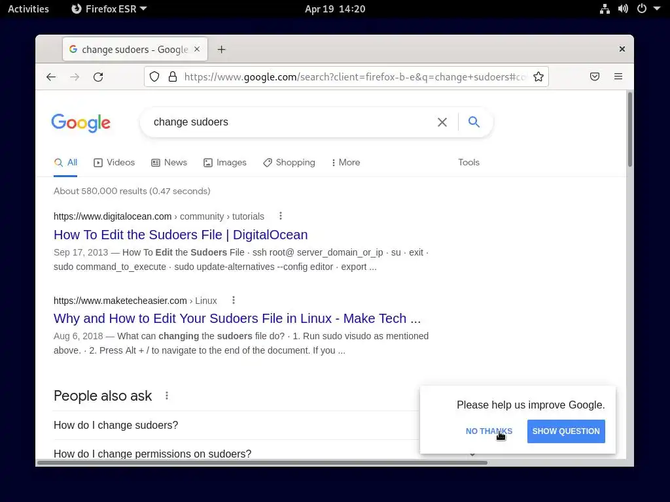Open 'Why and How to Edit Your Sudoers File' link
The height and width of the screenshot is (502, 670).
[237, 318]
